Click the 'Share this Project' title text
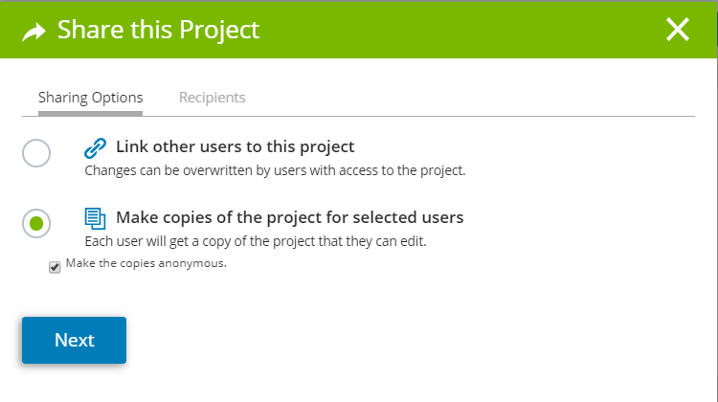 158,30
